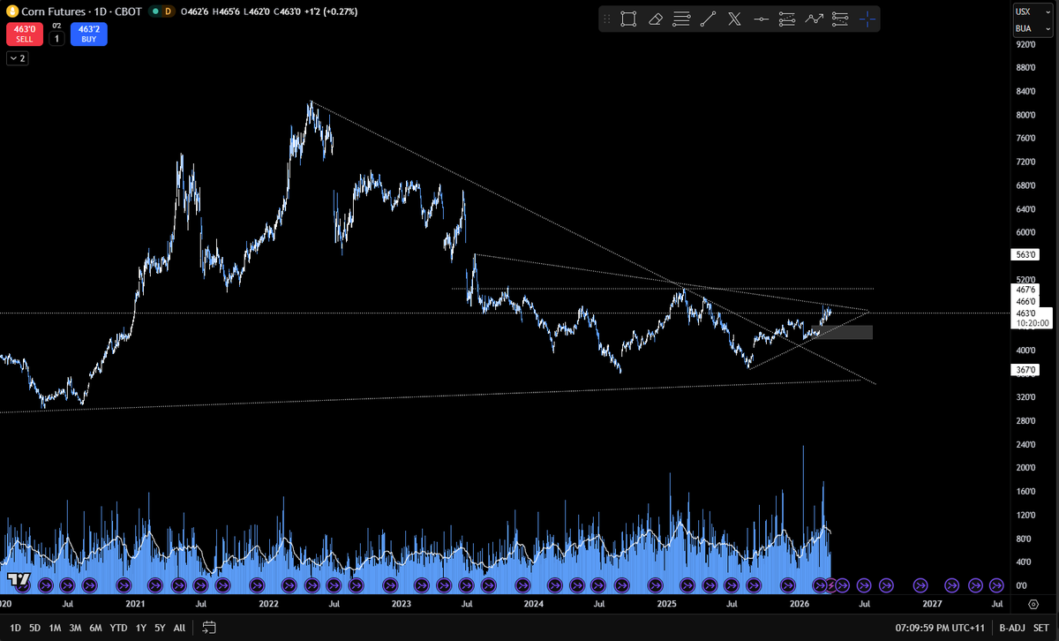The height and width of the screenshot is (641, 1059).
Task: Click the 466'0 price label on axis
Action: click(x=1025, y=301)
